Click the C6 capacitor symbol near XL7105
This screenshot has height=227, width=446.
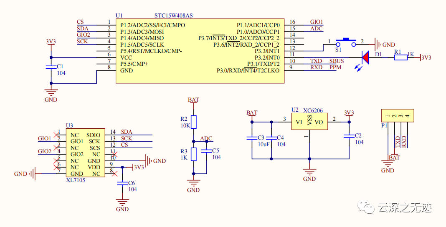(x=123, y=184)
